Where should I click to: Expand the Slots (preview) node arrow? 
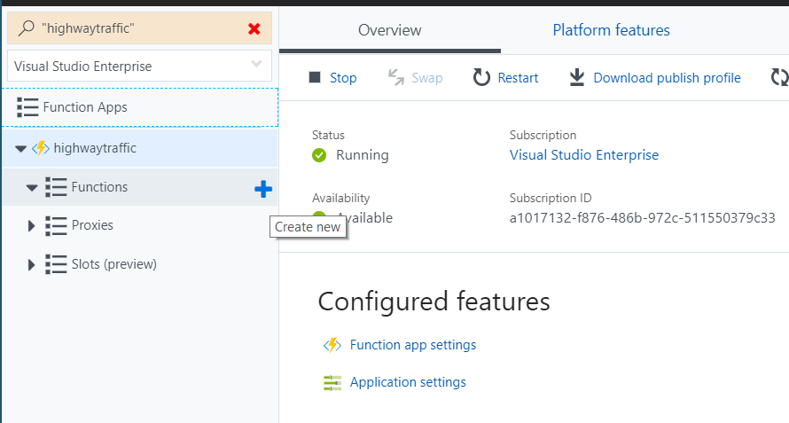(x=31, y=264)
